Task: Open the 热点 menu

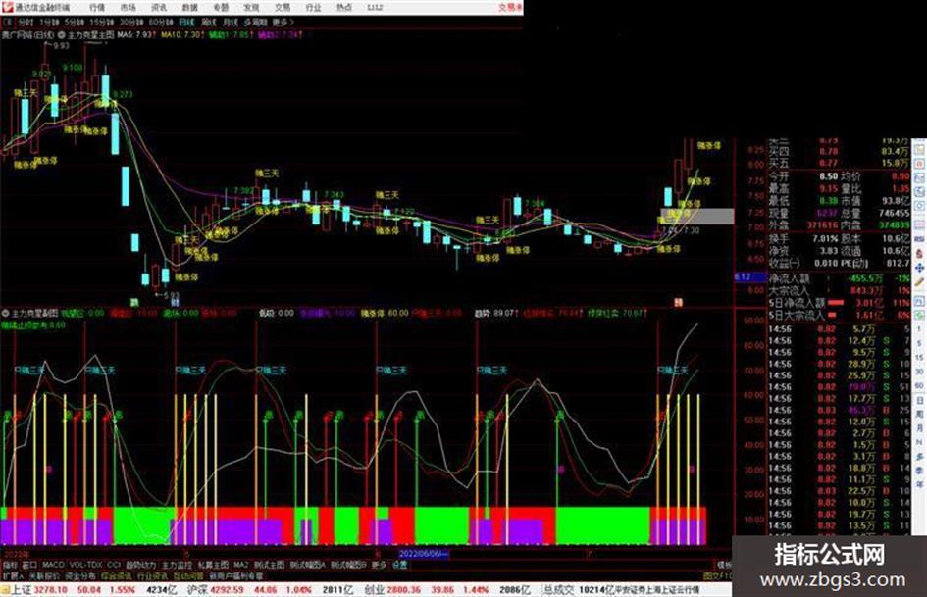Action: [x=344, y=8]
